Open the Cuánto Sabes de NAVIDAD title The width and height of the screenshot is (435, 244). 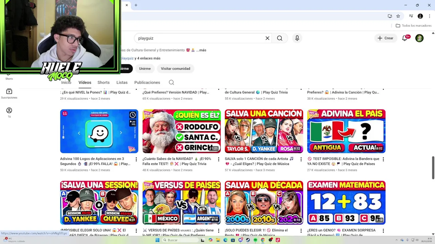177,161
